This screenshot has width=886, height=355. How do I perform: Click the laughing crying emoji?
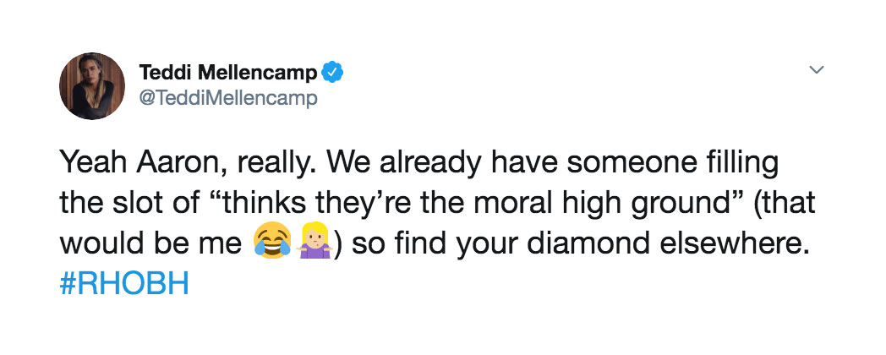click(x=271, y=243)
